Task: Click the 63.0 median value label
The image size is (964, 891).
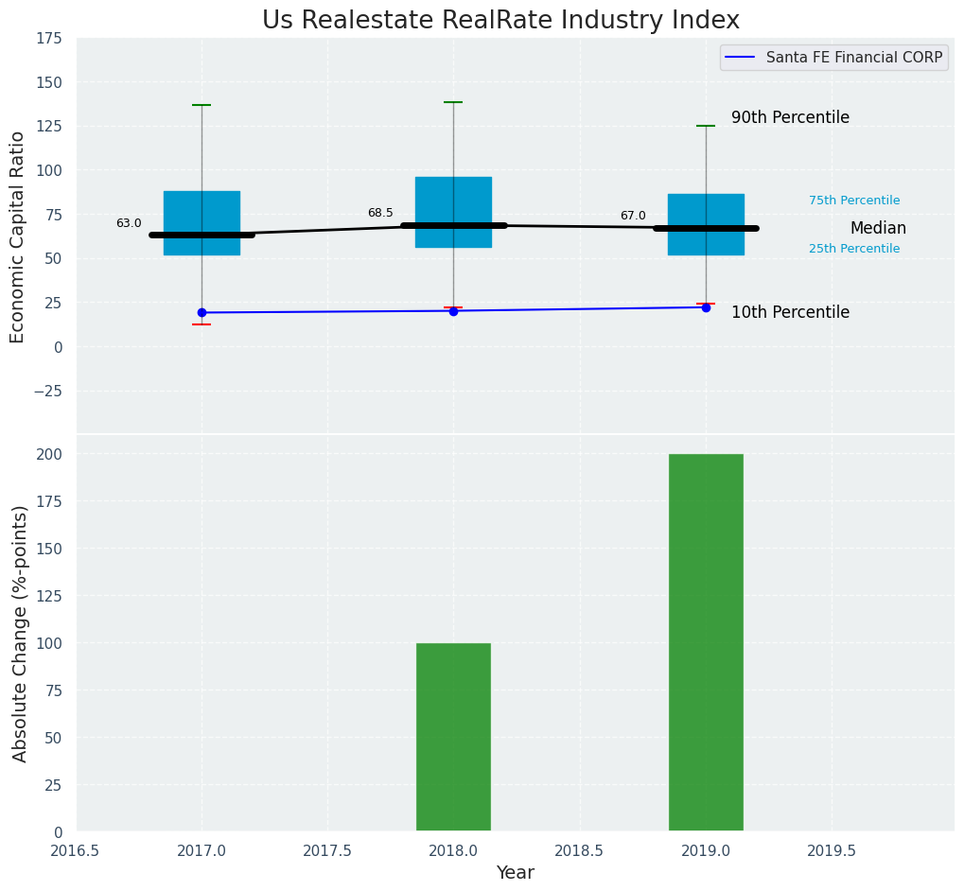Action: point(129,224)
